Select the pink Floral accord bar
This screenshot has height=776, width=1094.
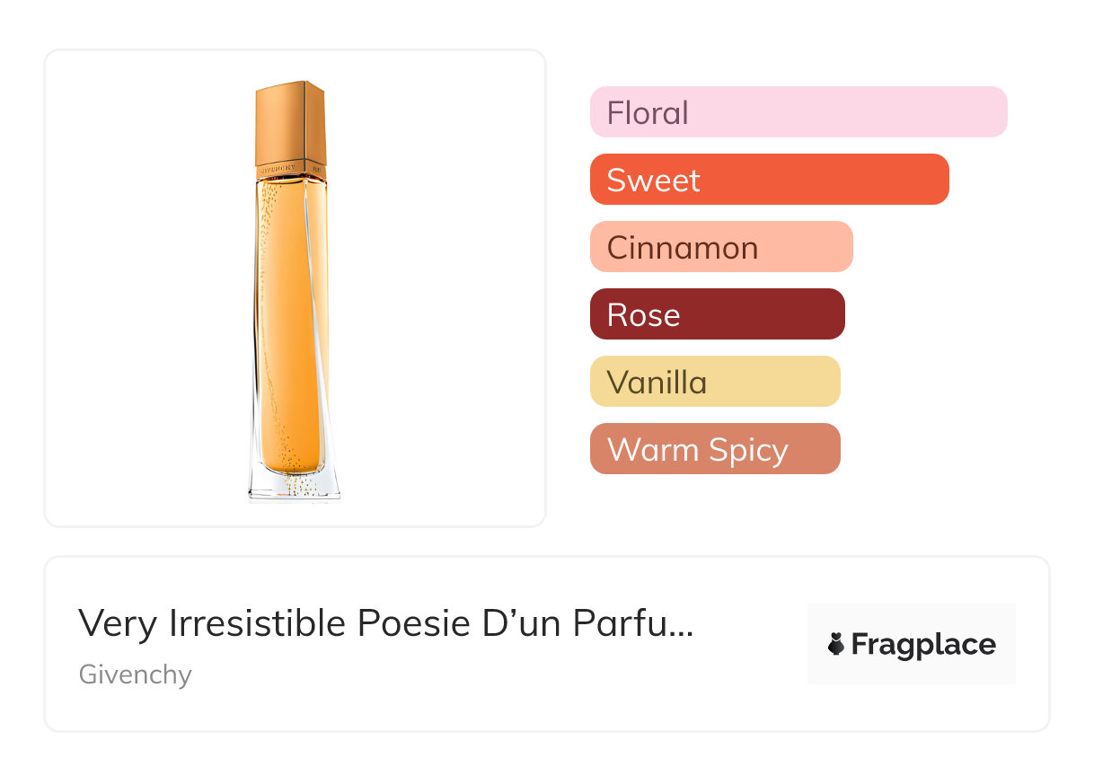[x=798, y=112]
